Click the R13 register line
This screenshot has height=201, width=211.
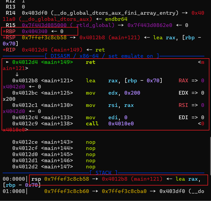15,7
